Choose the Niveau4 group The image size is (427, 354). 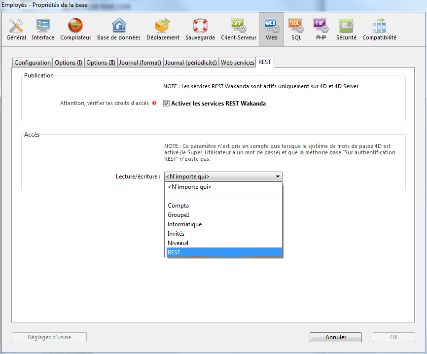224,243
